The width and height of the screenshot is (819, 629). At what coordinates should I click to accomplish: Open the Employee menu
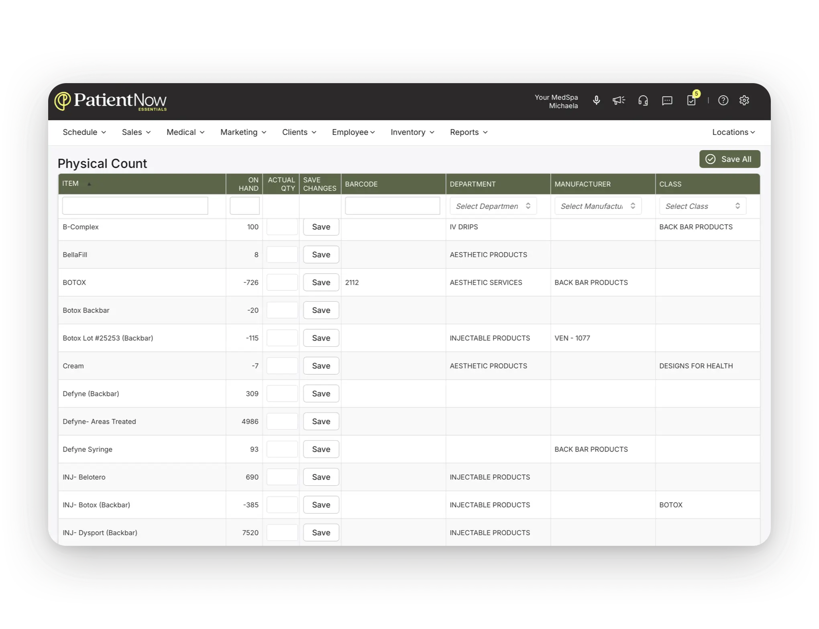(x=353, y=132)
